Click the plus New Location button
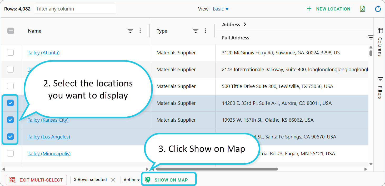 click(328, 9)
